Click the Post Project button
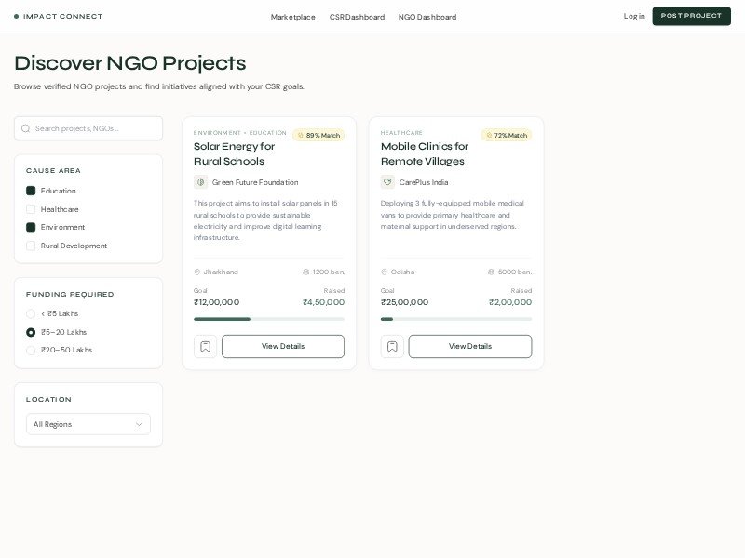The image size is (745, 558). [691, 16]
